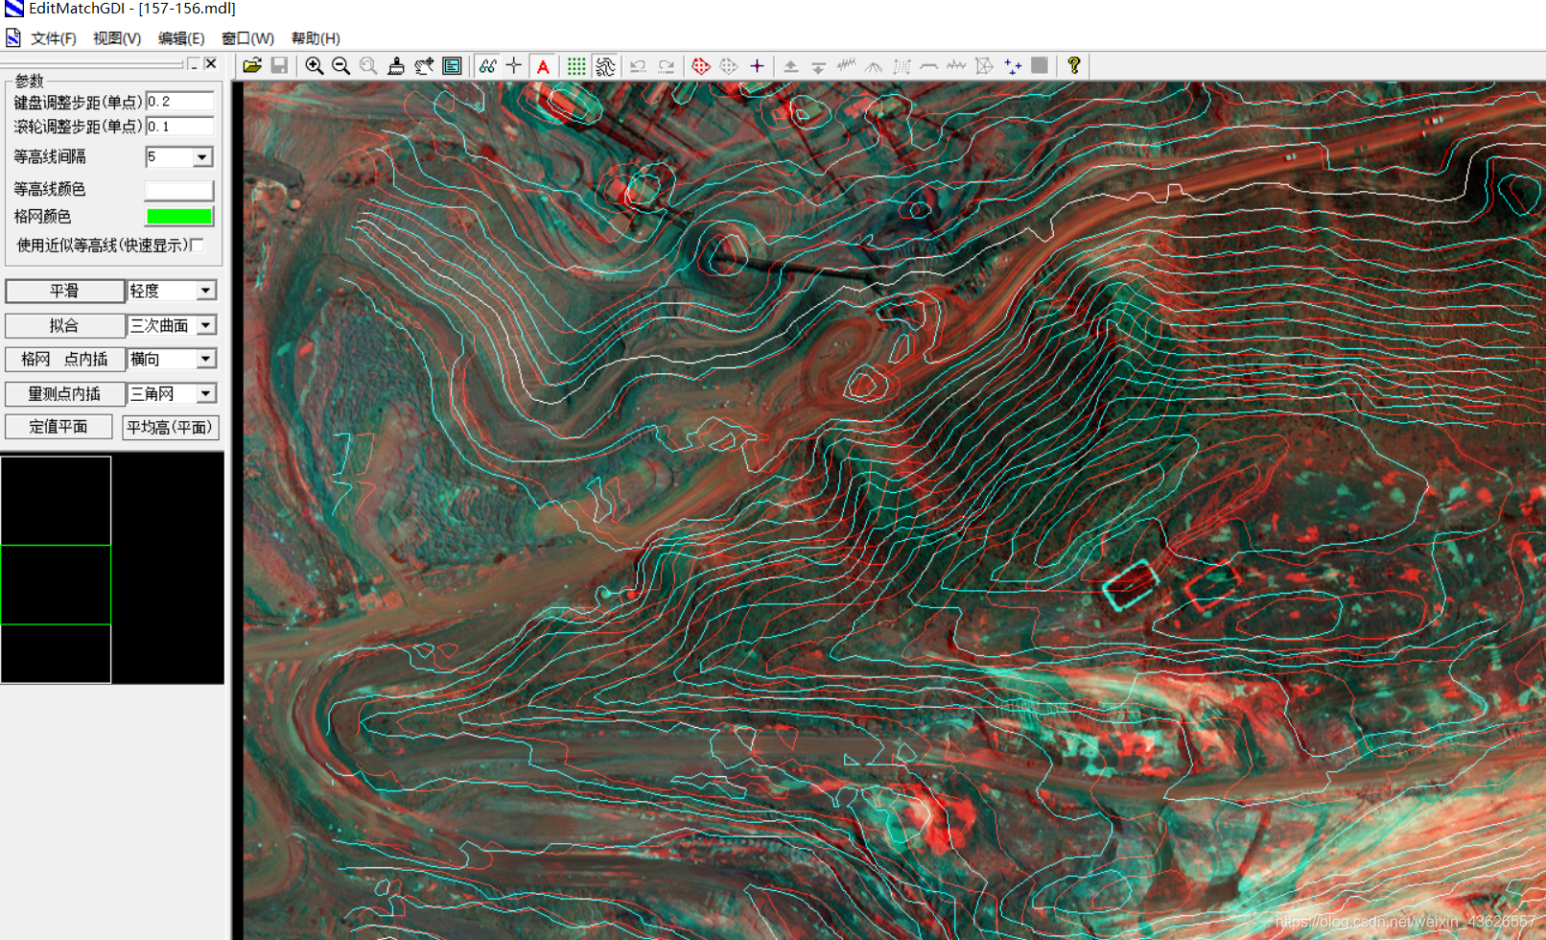1546x940 pixels.
Task: Click the full view window icon
Action: click(452, 66)
